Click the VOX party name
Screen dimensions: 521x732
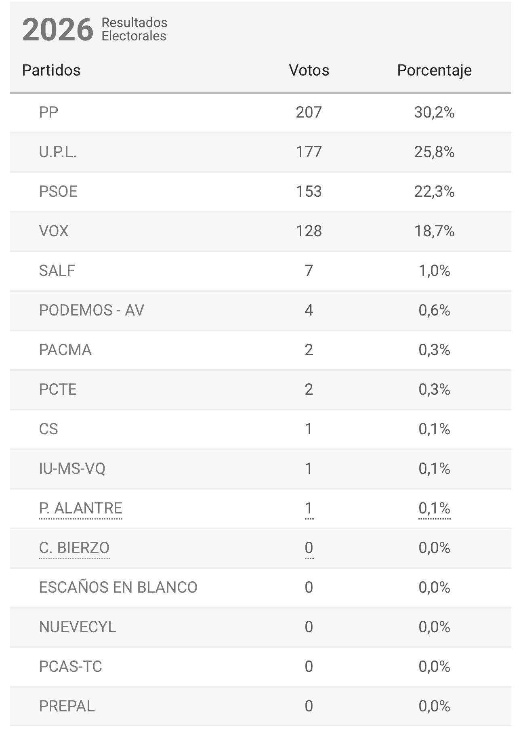(54, 231)
